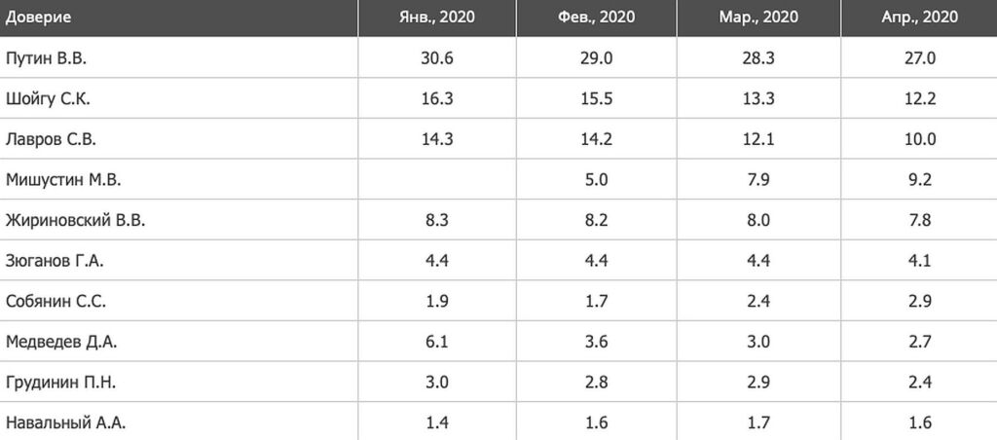
Task: Select Lavrov's April value 10.0
Action: pos(919,139)
